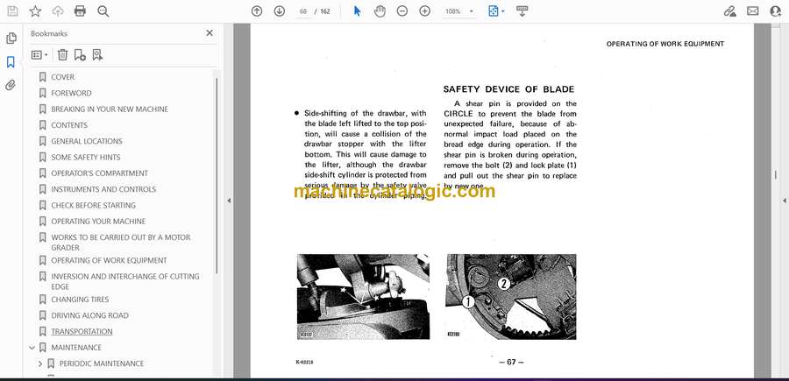
Task: Add a new bookmark icon
Action: click(x=80, y=55)
